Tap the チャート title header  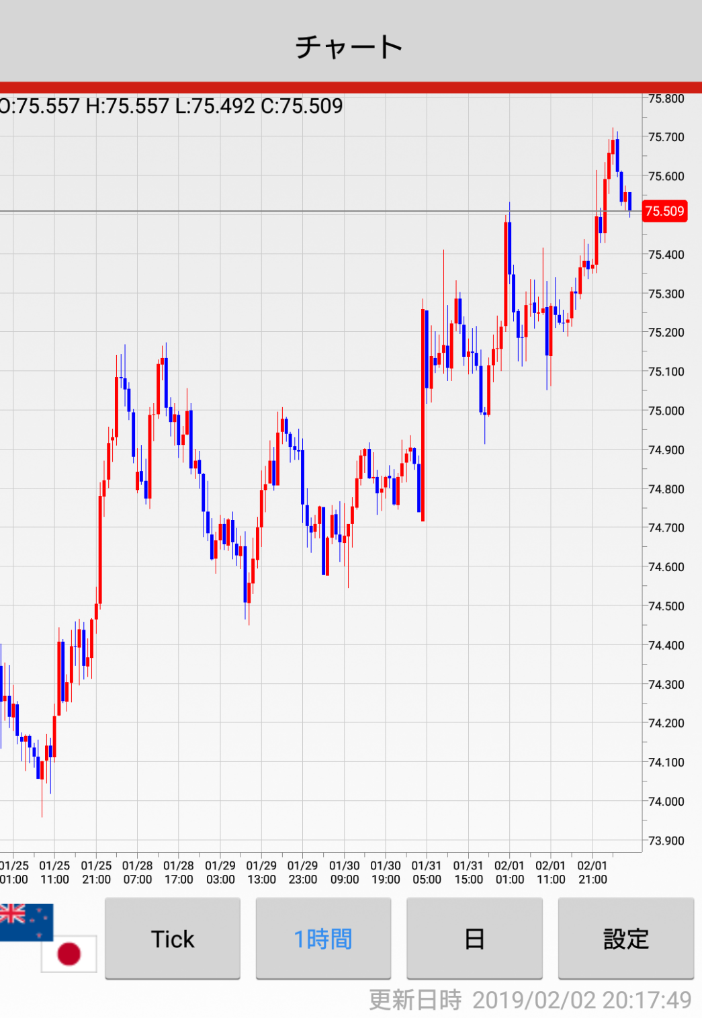pos(349,46)
